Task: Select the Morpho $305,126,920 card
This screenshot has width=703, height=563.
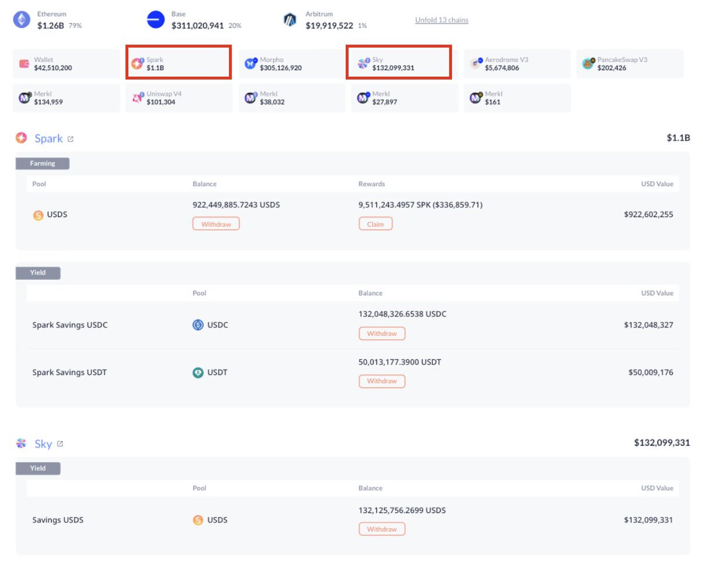Action: (x=292, y=64)
